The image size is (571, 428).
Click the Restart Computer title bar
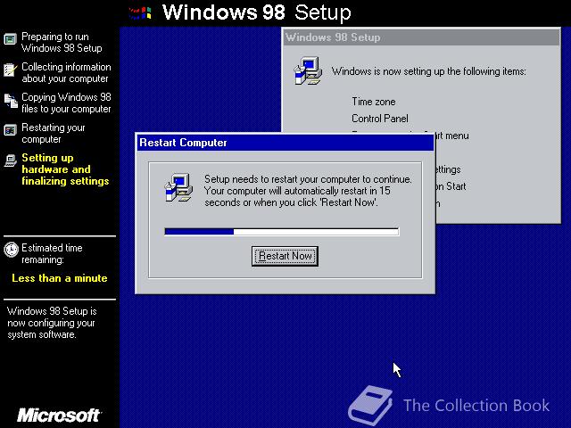pyautogui.click(x=285, y=143)
